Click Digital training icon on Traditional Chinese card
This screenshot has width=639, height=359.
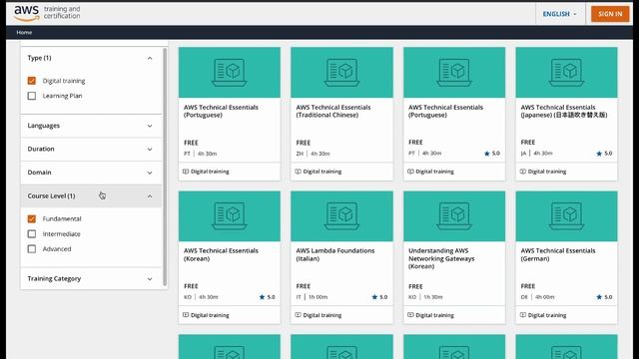tap(299, 172)
